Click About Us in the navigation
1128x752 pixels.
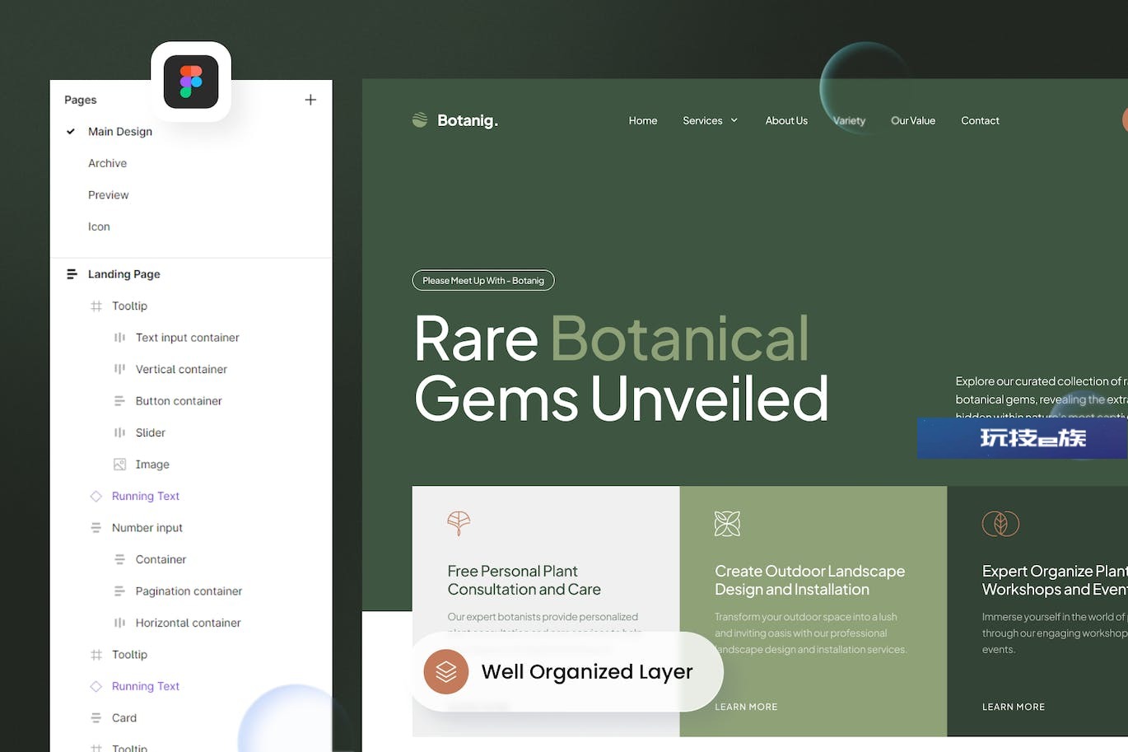[x=786, y=120]
